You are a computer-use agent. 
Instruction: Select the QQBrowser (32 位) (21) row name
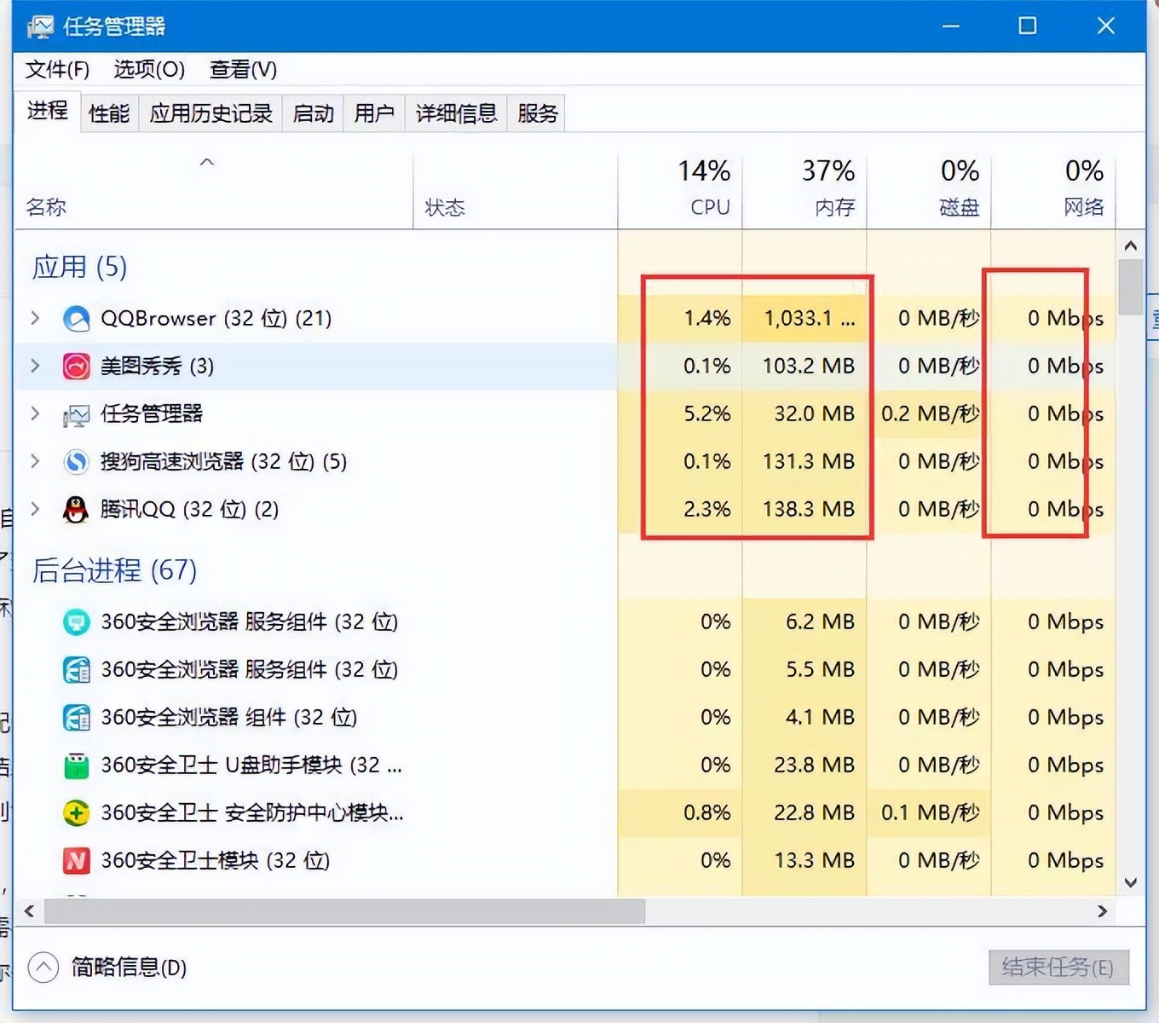(216, 319)
